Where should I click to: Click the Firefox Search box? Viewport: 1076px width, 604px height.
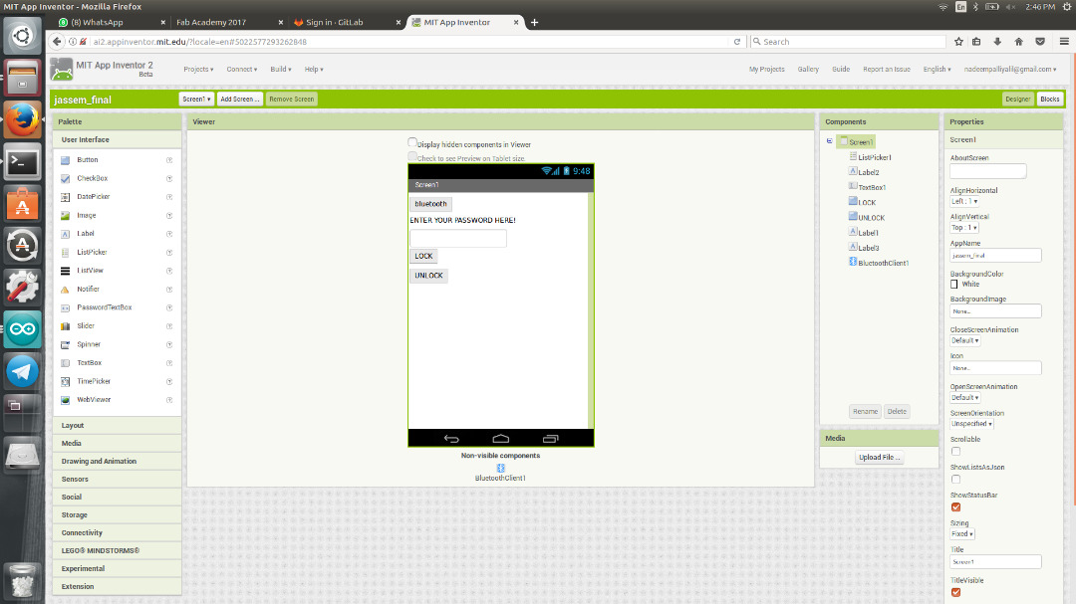[848, 42]
